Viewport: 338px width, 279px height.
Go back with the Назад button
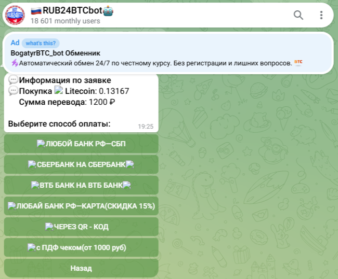click(81, 268)
